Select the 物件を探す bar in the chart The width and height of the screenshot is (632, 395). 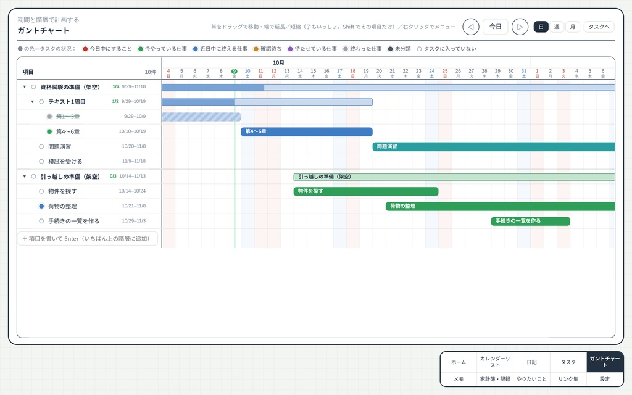(366, 191)
